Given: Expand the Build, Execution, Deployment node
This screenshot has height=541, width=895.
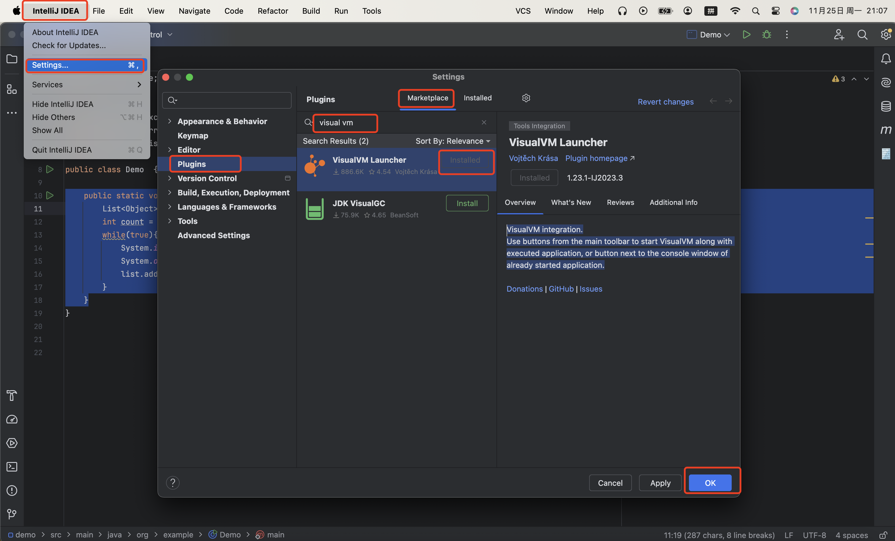Looking at the screenshot, I should (170, 192).
